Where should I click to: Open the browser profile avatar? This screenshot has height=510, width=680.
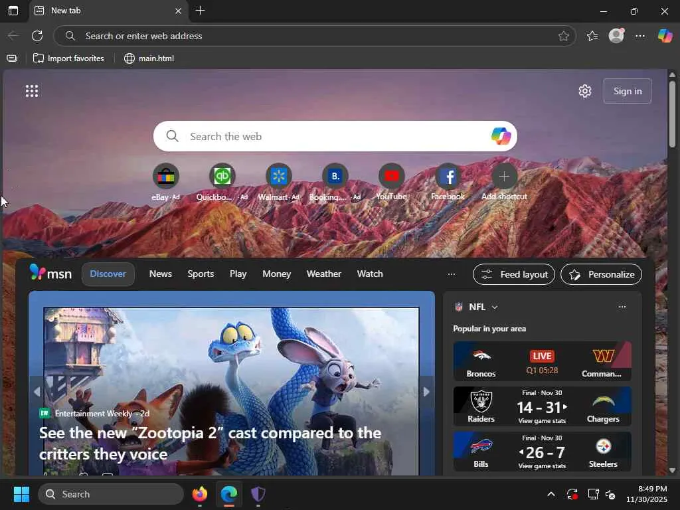click(x=616, y=36)
